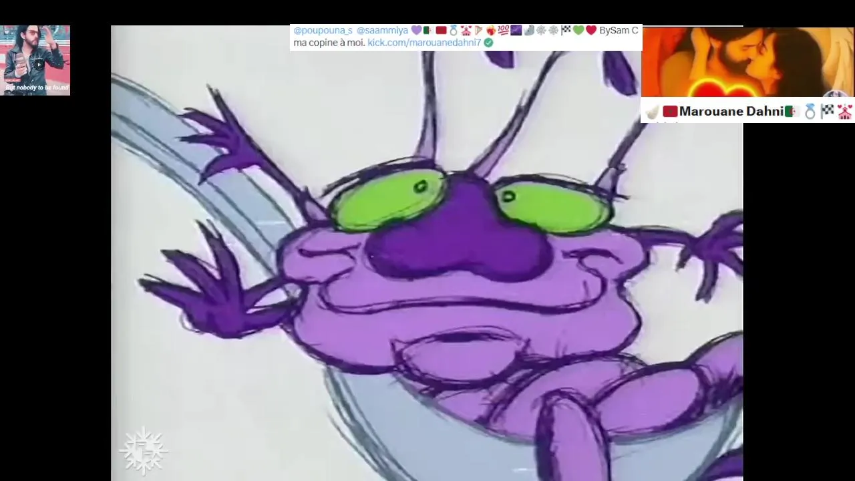Click the @poupouna_s mention
The width and height of the screenshot is (855, 481).
tap(323, 31)
